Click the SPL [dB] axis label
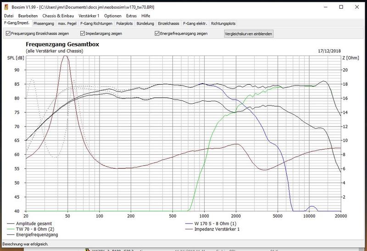 coord(16,58)
